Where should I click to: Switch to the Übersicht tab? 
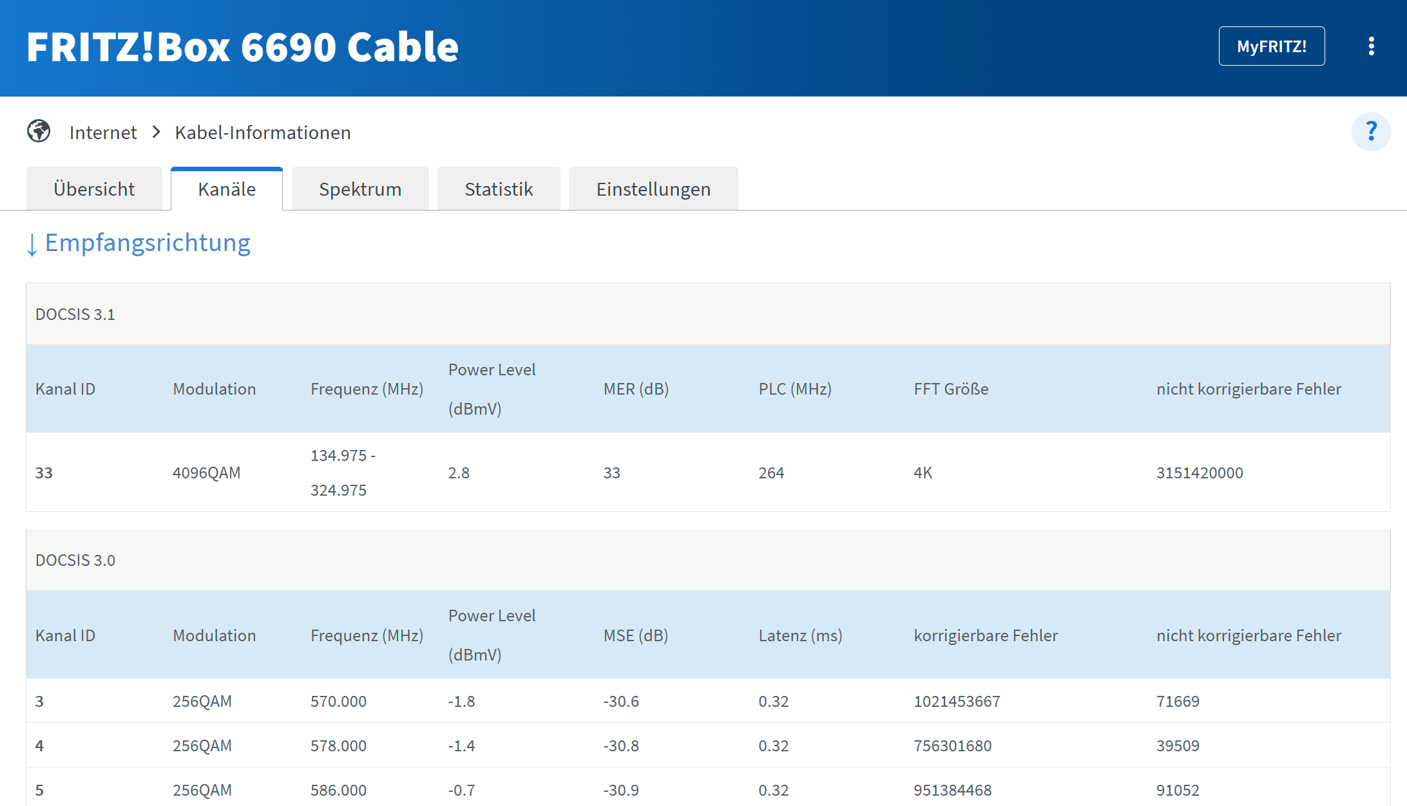tap(94, 189)
